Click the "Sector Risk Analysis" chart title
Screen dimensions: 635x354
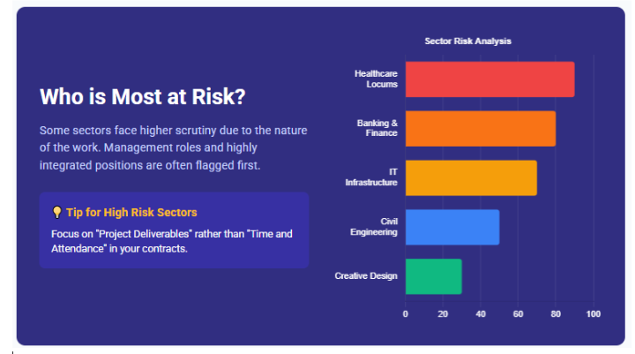[x=467, y=41]
